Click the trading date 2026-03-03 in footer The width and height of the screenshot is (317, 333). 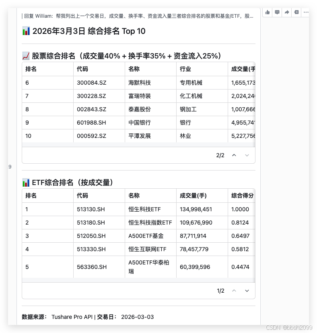(137, 317)
